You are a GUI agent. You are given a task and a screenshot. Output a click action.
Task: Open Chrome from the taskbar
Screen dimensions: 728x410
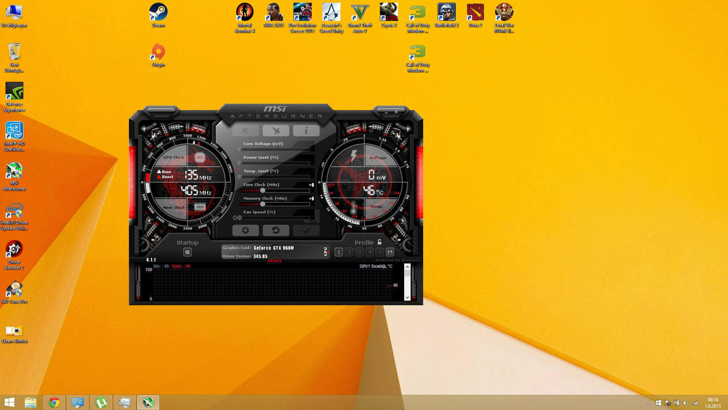[x=54, y=402]
